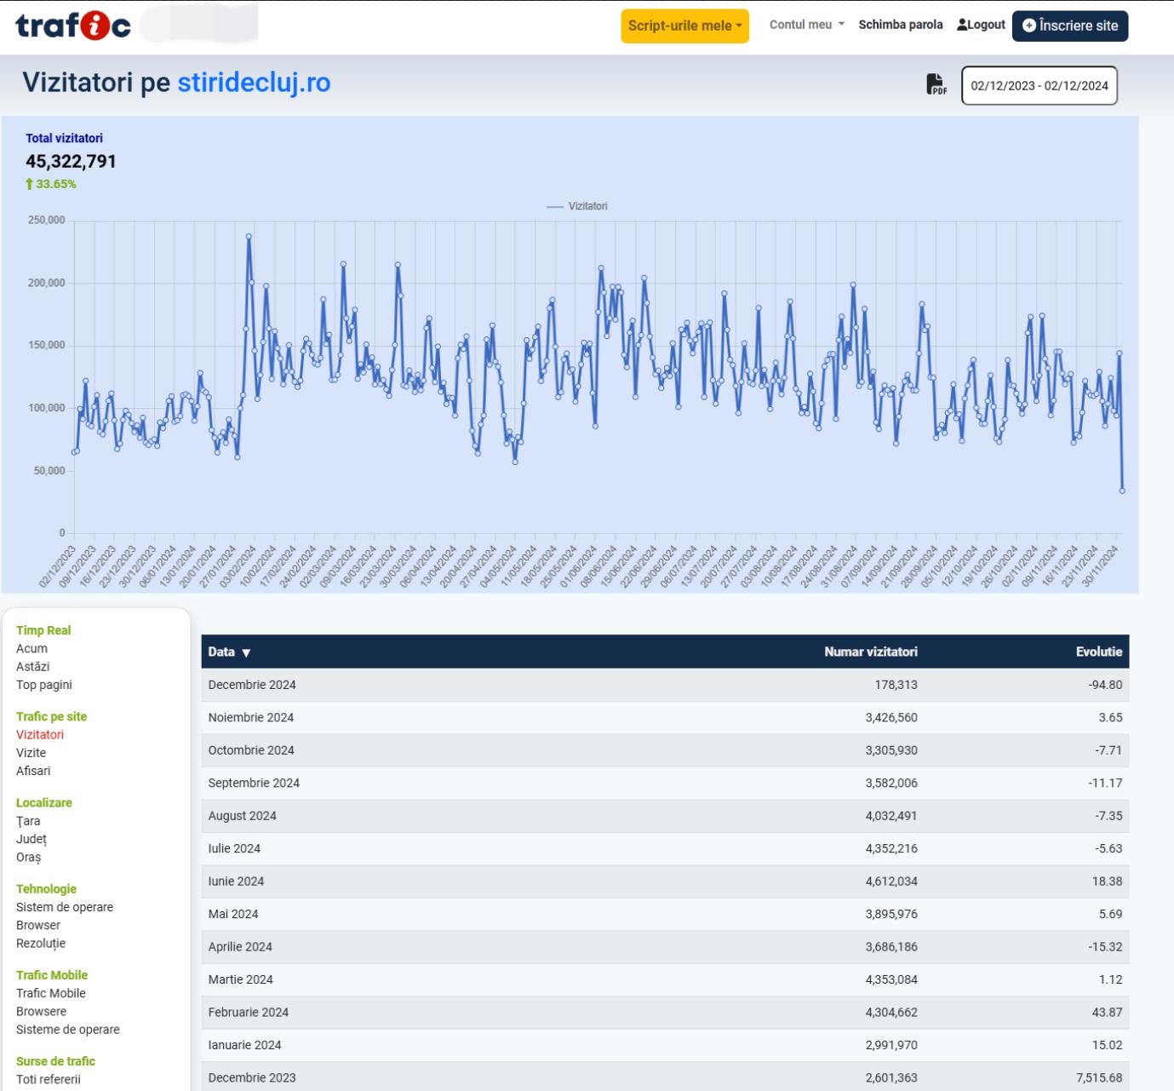Viewport: 1174px width, 1091px height.
Task: Select Astăzi in sidebar
Action: click(x=32, y=666)
